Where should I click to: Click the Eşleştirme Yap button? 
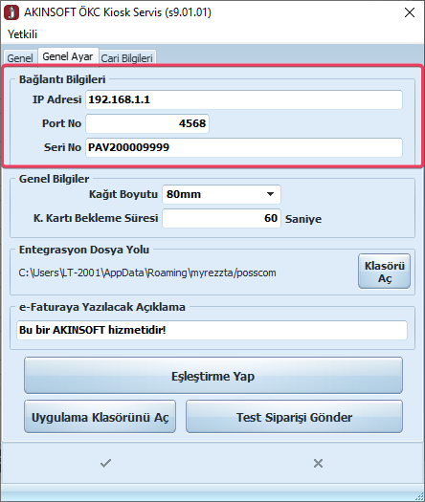pos(213,376)
